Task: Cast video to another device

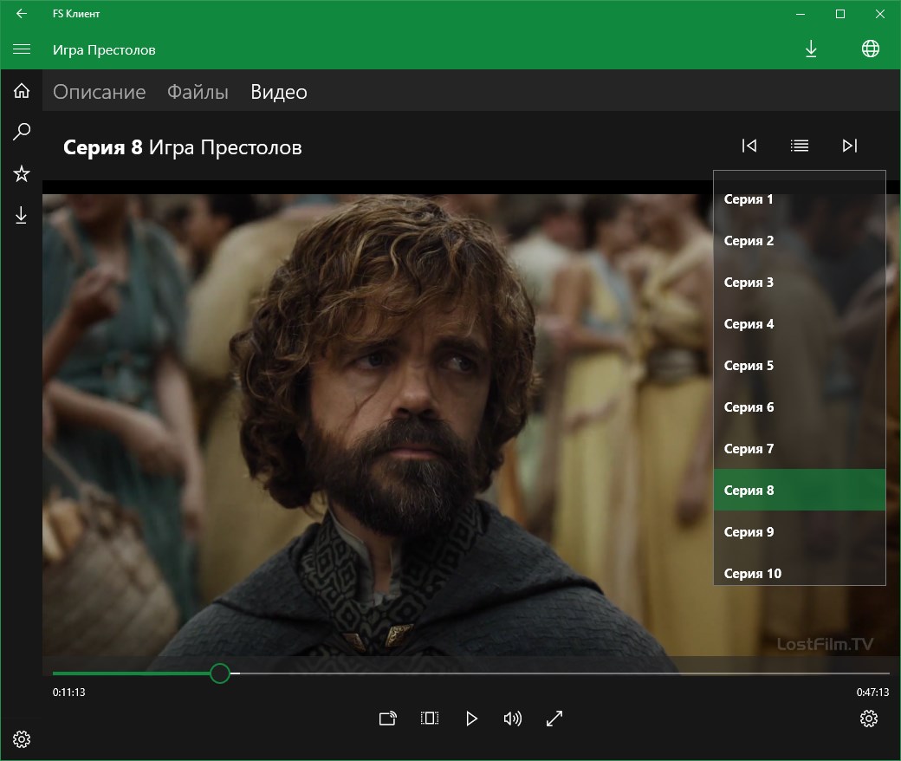Action: pos(388,719)
